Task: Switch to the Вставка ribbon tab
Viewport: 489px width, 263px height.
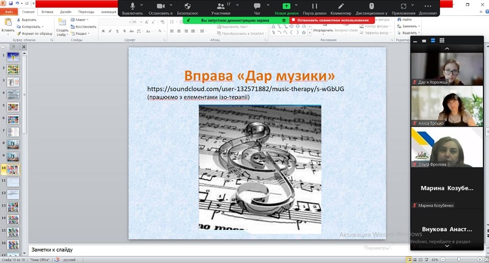Action: coord(48,12)
